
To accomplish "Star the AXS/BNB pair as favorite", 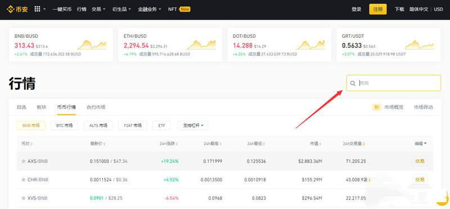I will pyautogui.click(x=24, y=161).
